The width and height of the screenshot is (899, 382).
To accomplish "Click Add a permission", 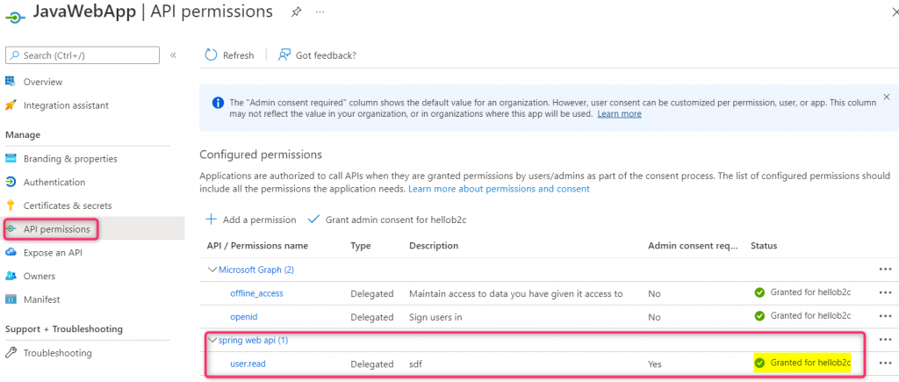I will click(250, 220).
